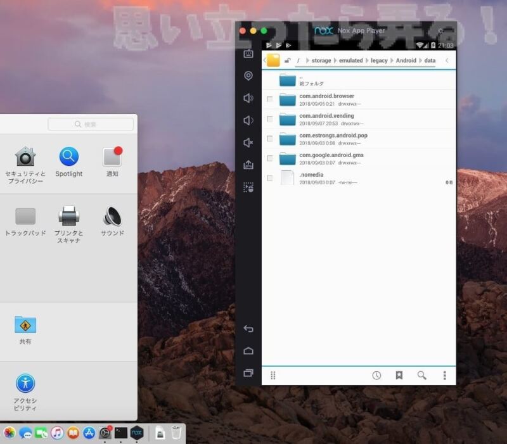Open Messages from the Dock
Screen dimensions: 507x444
click(25, 433)
